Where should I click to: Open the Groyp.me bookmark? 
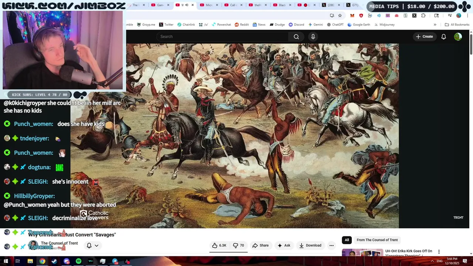pyautogui.click(x=146, y=25)
